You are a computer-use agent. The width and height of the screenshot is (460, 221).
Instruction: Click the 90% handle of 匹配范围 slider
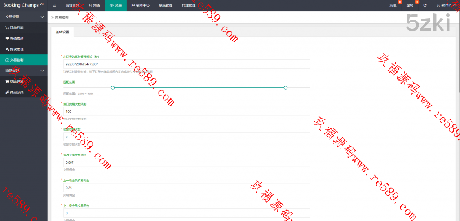coord(286,88)
